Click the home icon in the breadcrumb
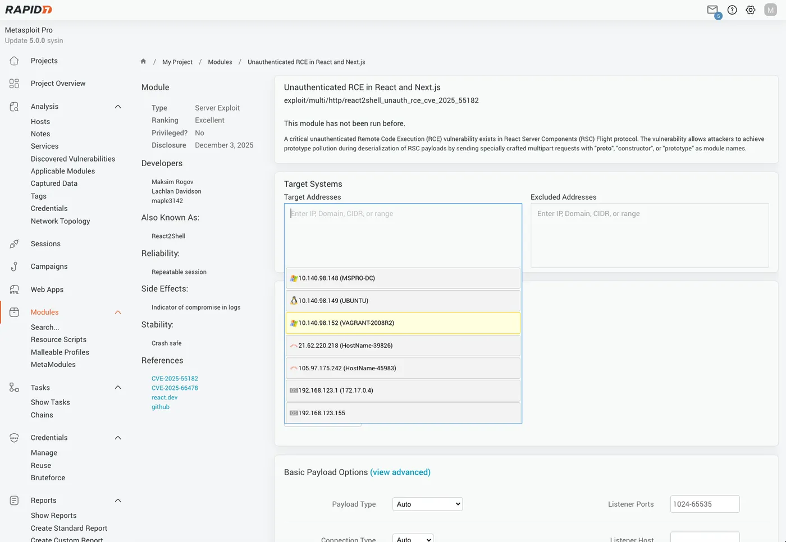Viewport: 786px width, 542px height. [x=143, y=61]
